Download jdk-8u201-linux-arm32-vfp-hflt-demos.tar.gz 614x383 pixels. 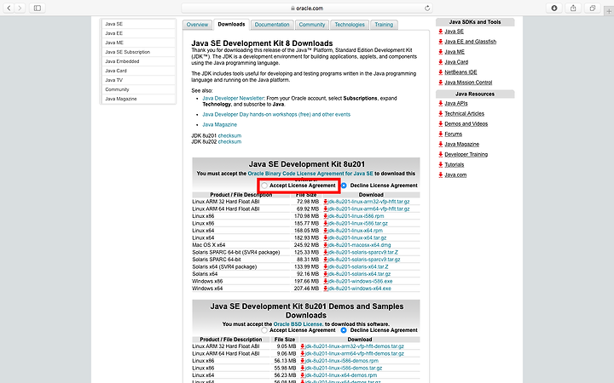click(355, 346)
